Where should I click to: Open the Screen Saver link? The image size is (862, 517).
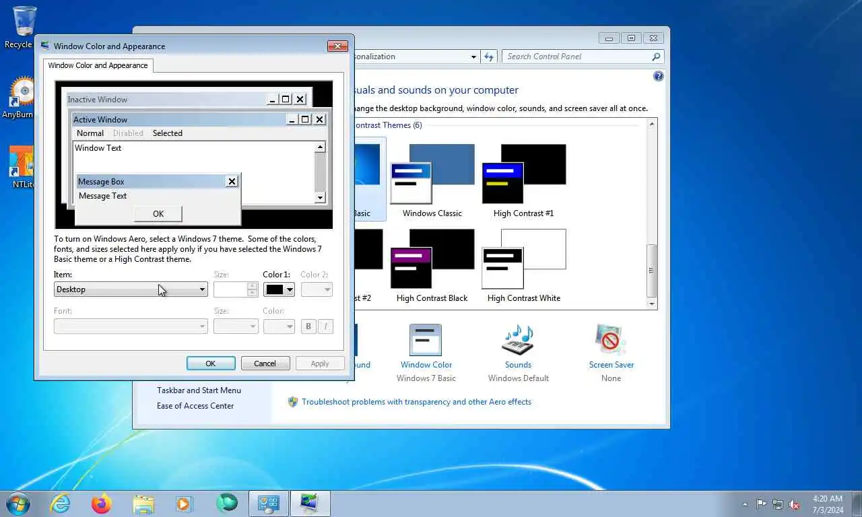[611, 365]
